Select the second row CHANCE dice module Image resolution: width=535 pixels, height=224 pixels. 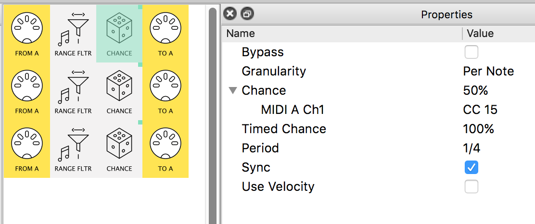119,91
